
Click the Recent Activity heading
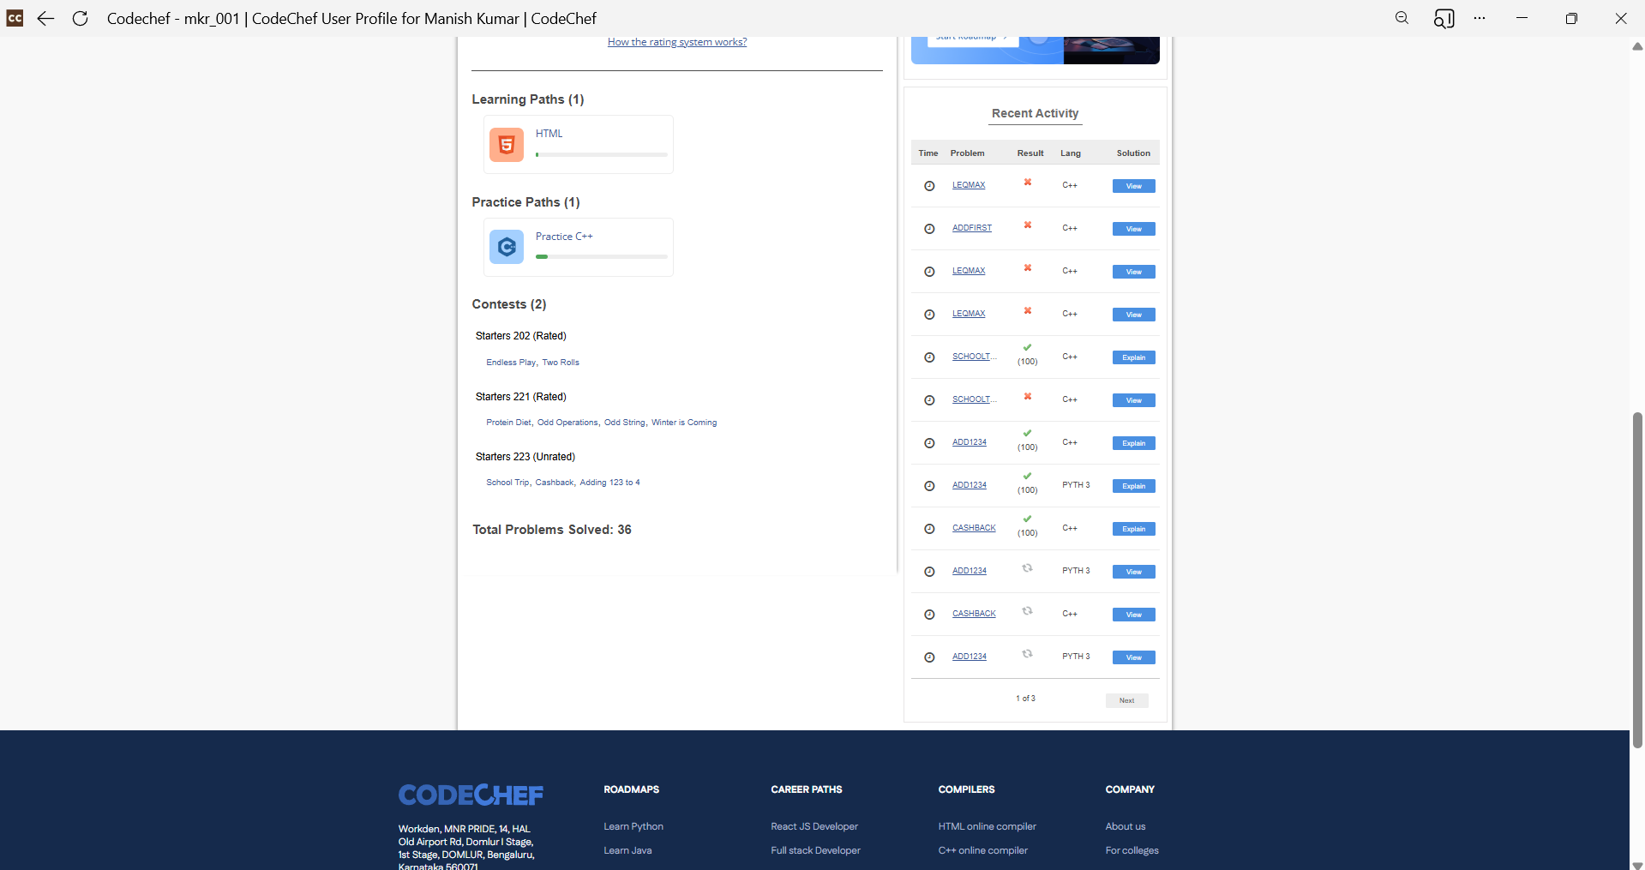[x=1035, y=113]
